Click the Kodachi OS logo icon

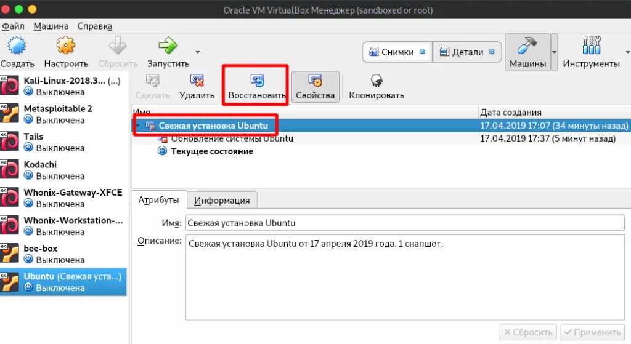click(10, 169)
